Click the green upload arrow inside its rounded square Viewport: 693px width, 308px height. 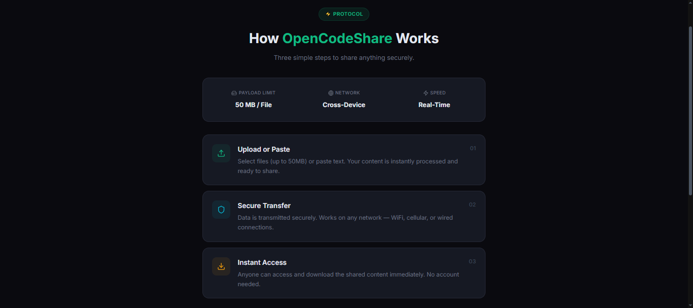click(221, 153)
